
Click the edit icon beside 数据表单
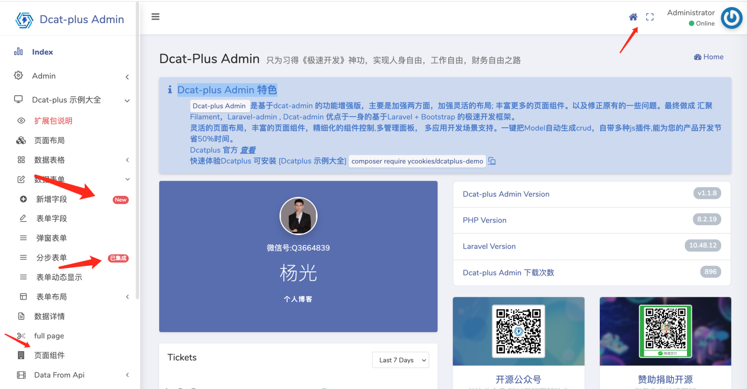21,179
